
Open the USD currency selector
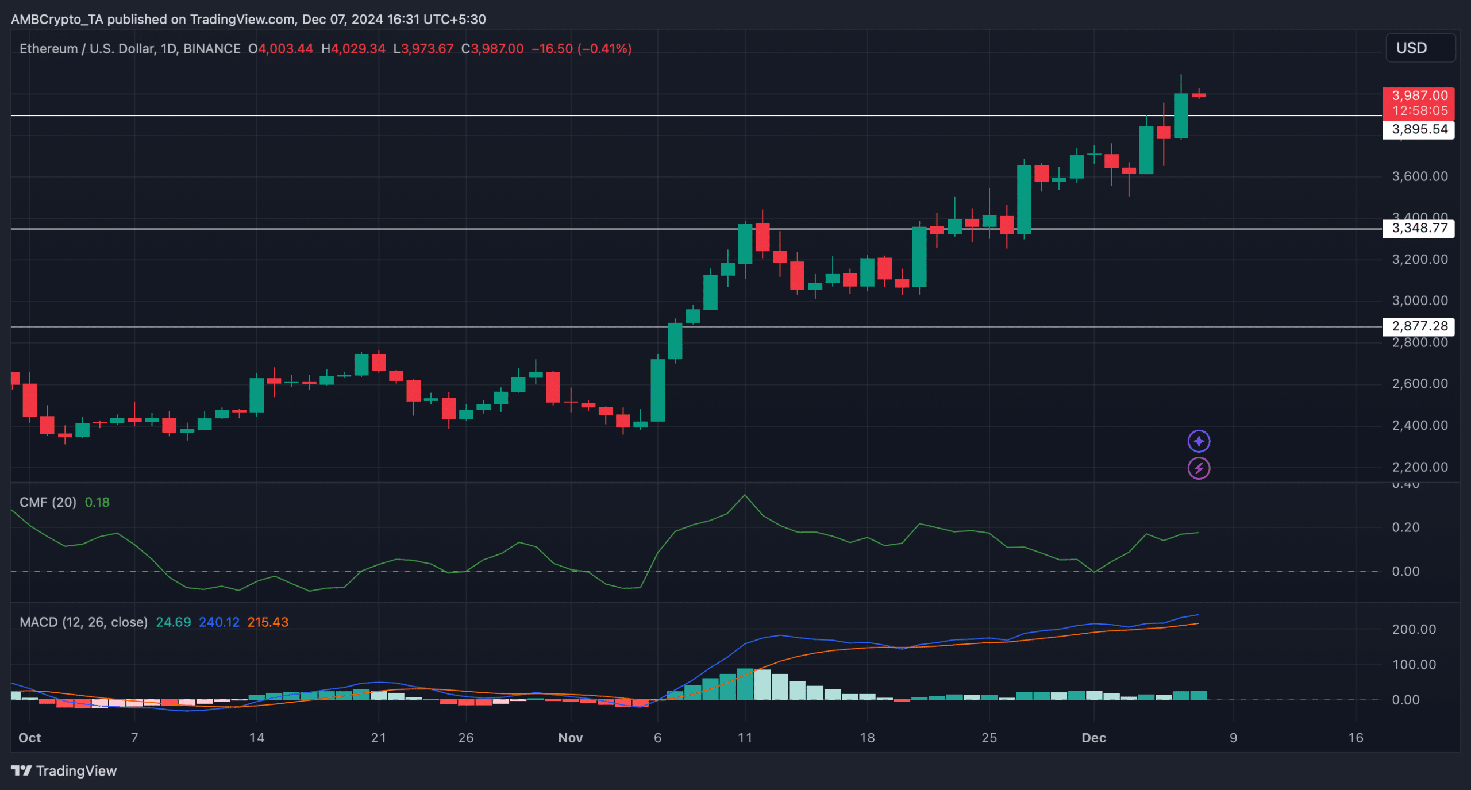pyautogui.click(x=1420, y=48)
